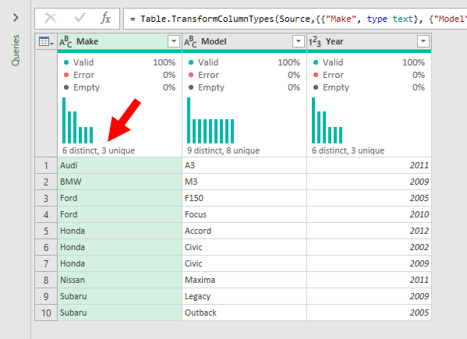Image resolution: width=467 pixels, height=339 pixels.
Task: Select the Nissan cell
Action: (x=120, y=280)
